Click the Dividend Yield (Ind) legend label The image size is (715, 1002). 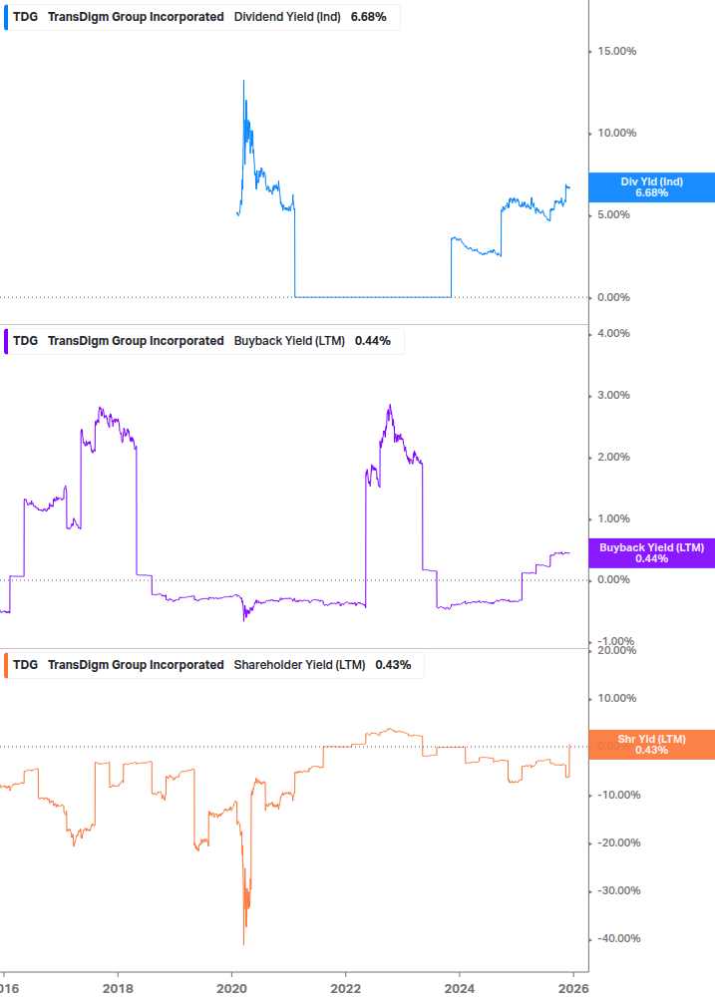(x=287, y=17)
